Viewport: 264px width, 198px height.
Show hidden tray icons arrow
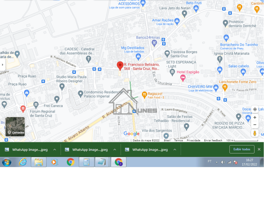pos(217,162)
